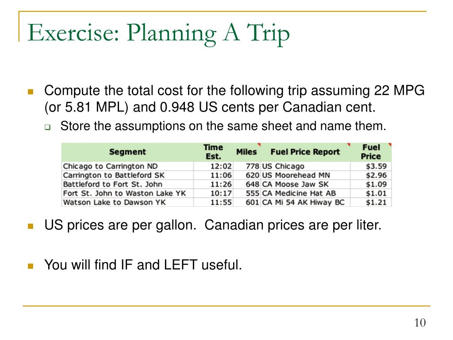Select the CA Moose Jaw SK cell
Viewport: 453px width, 340px height.
305,184
